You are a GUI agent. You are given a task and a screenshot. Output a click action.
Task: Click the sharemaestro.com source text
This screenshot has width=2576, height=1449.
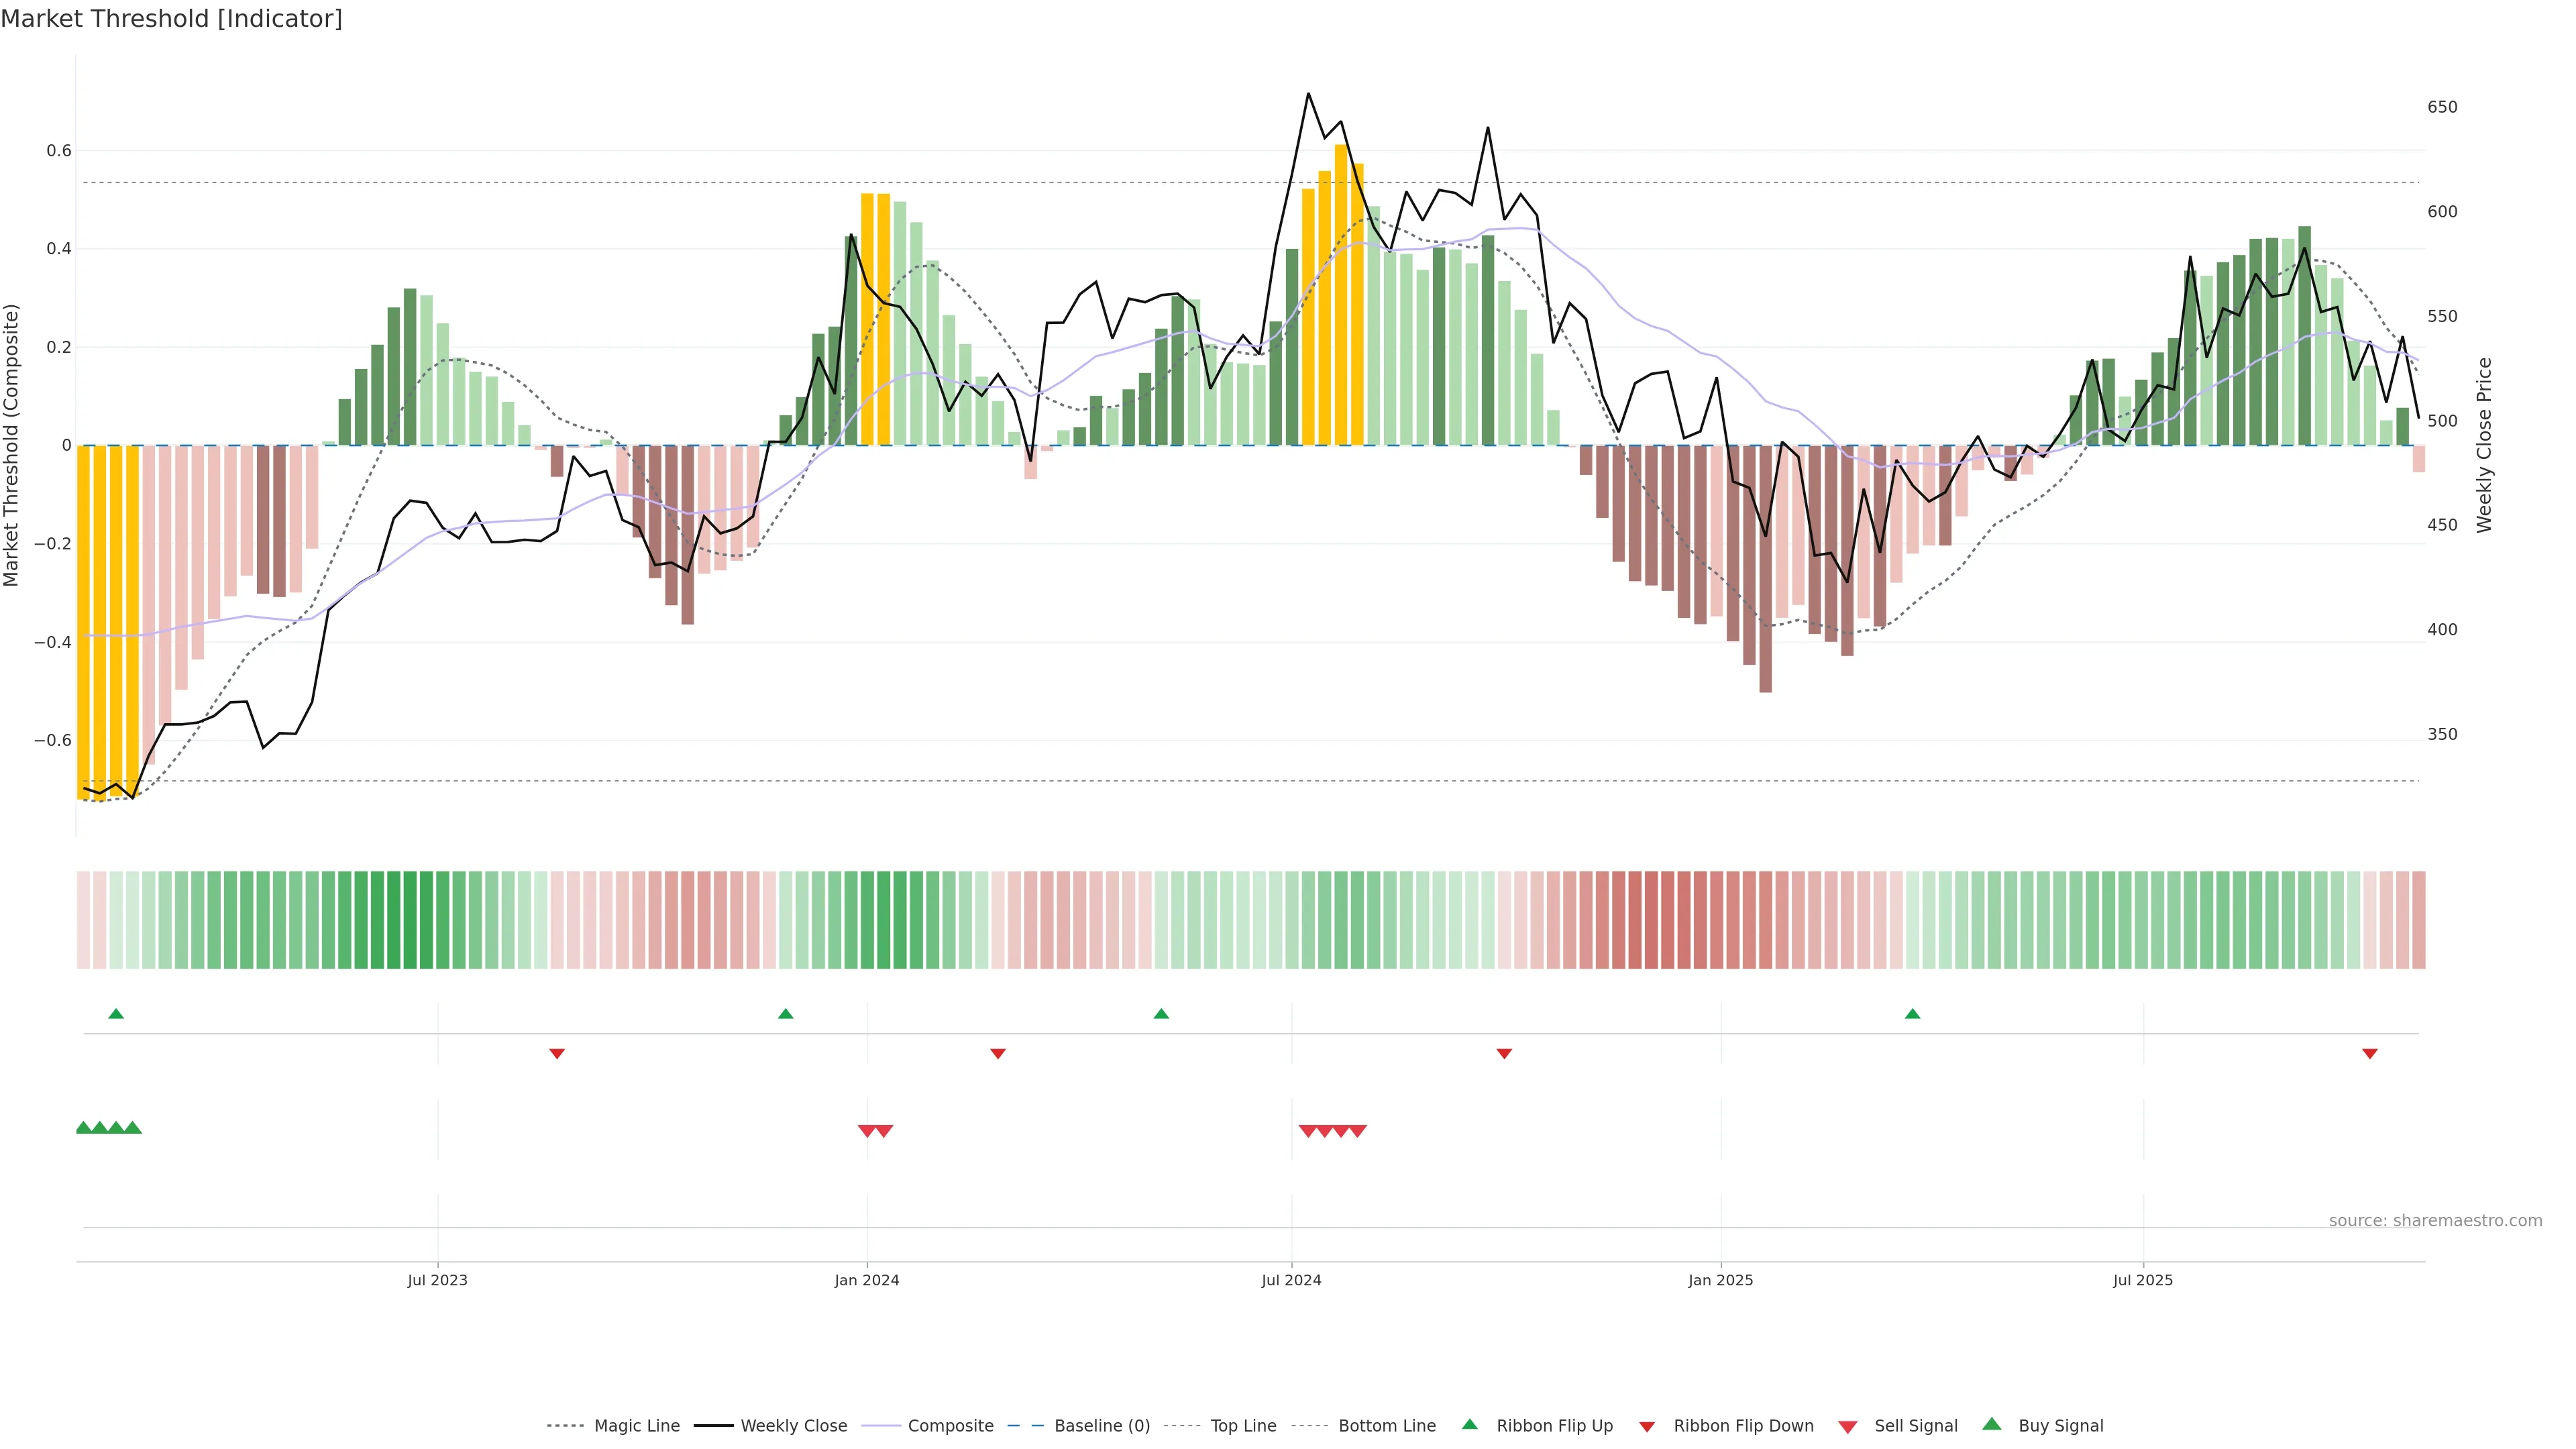(2435, 1220)
